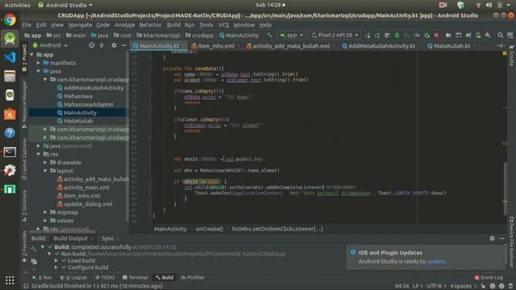This screenshot has width=516, height=290.
Task: Switch to MataKuliah.kt editor tab
Action: (x=451, y=46)
